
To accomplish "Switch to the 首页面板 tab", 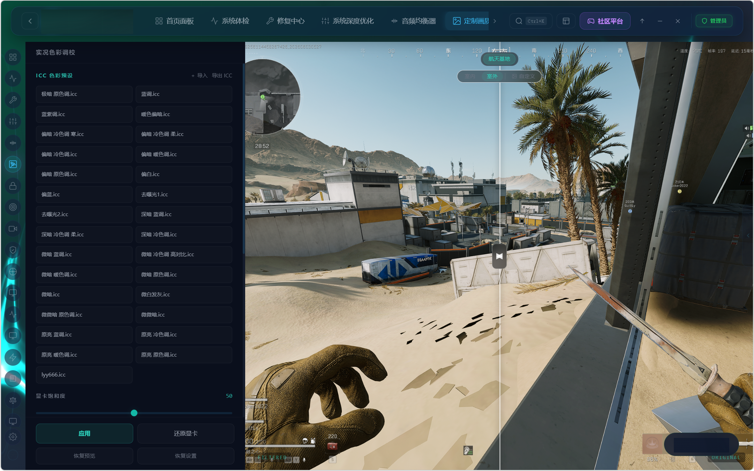I will [174, 21].
